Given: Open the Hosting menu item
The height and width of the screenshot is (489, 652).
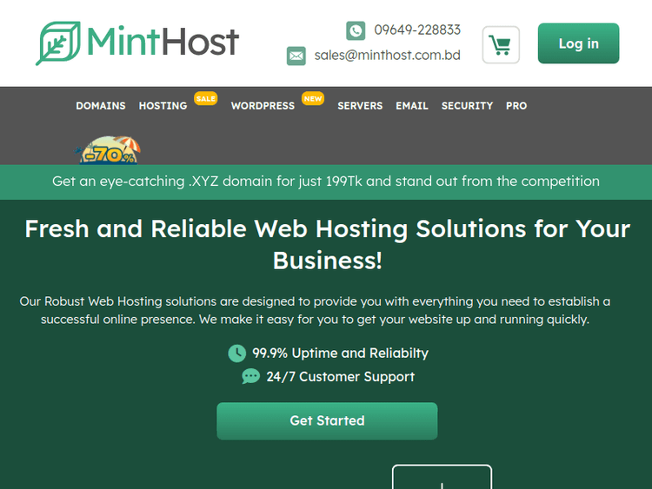Looking at the screenshot, I should (x=163, y=106).
